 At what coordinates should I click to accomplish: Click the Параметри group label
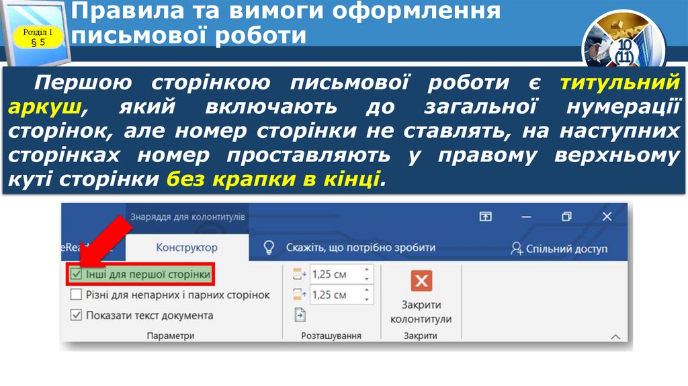point(171,336)
